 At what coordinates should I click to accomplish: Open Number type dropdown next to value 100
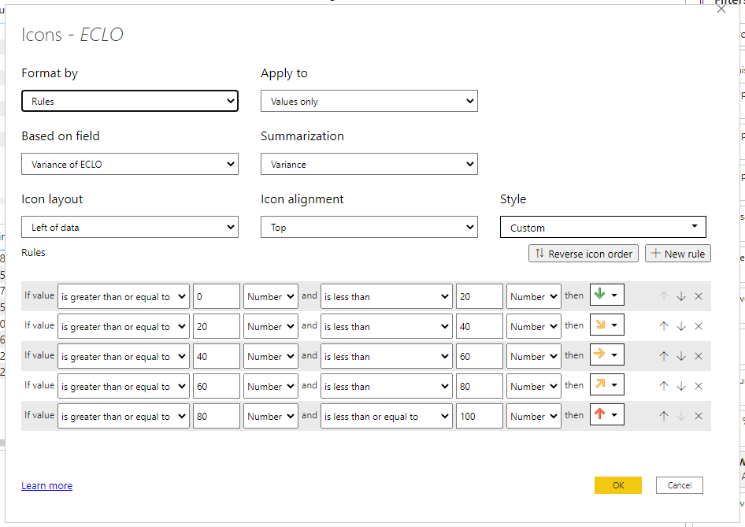click(534, 416)
